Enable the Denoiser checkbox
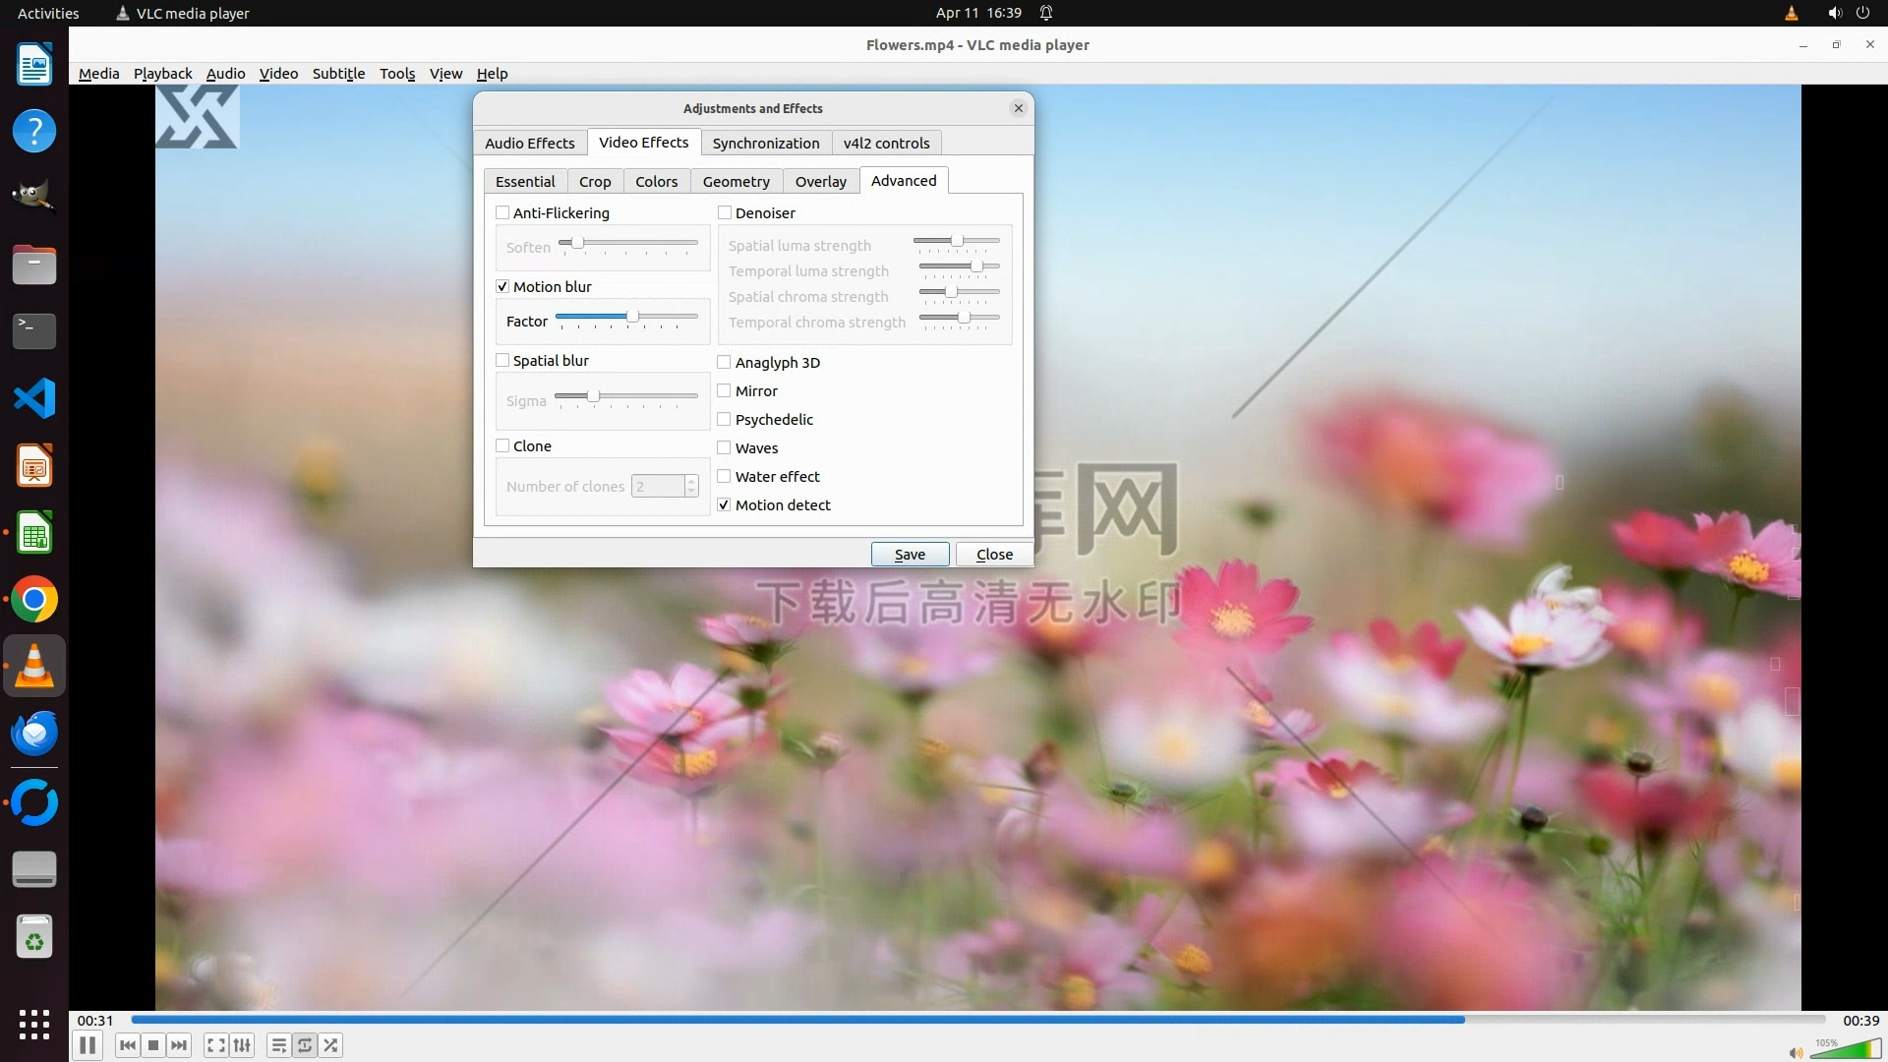Viewport: 1888px width, 1062px height. click(x=725, y=212)
